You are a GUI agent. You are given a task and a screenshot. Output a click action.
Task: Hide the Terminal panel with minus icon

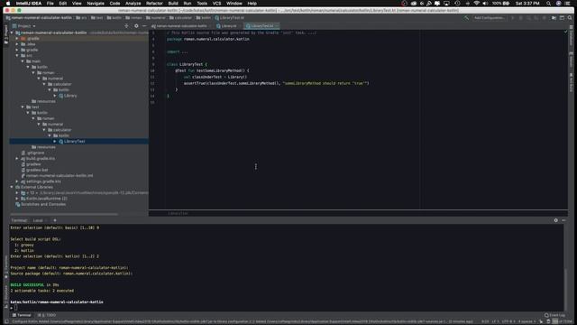click(x=563, y=220)
